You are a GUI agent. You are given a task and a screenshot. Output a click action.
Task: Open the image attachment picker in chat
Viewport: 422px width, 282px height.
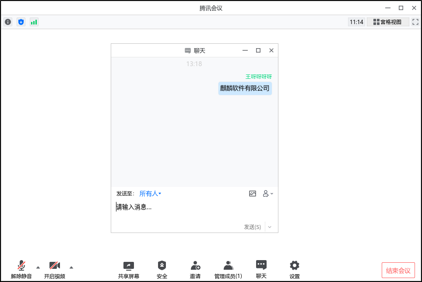point(253,194)
